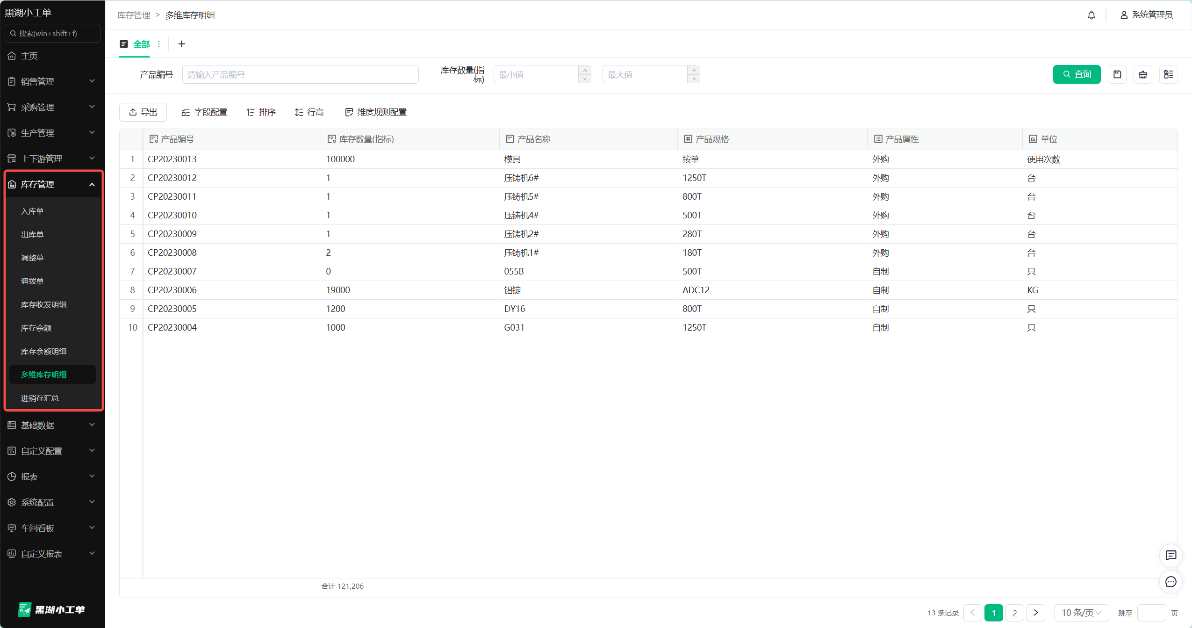
Task: Adjust table row height via 行高
Action: 309,112
